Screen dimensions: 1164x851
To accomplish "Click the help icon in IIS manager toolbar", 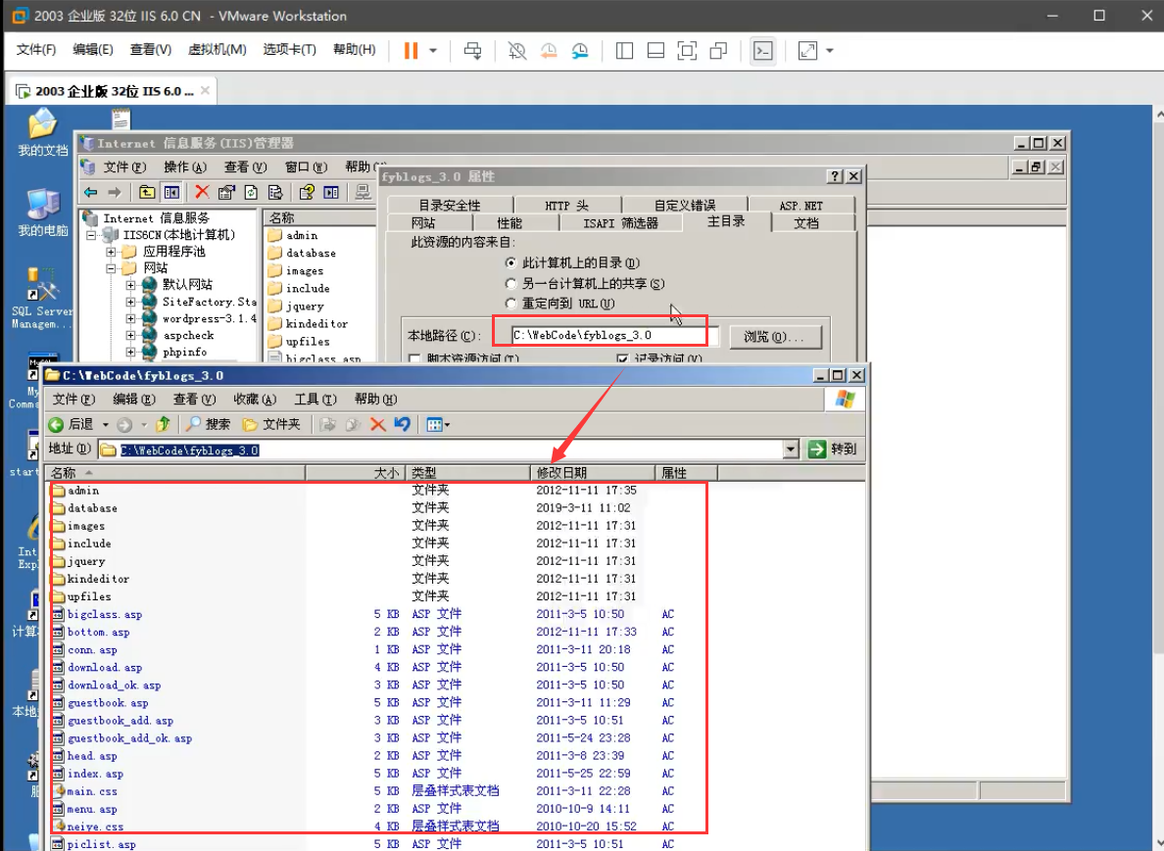I will tap(307, 192).
